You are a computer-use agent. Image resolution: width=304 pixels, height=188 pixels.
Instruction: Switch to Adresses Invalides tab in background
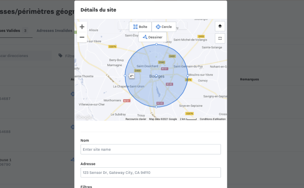point(54,30)
